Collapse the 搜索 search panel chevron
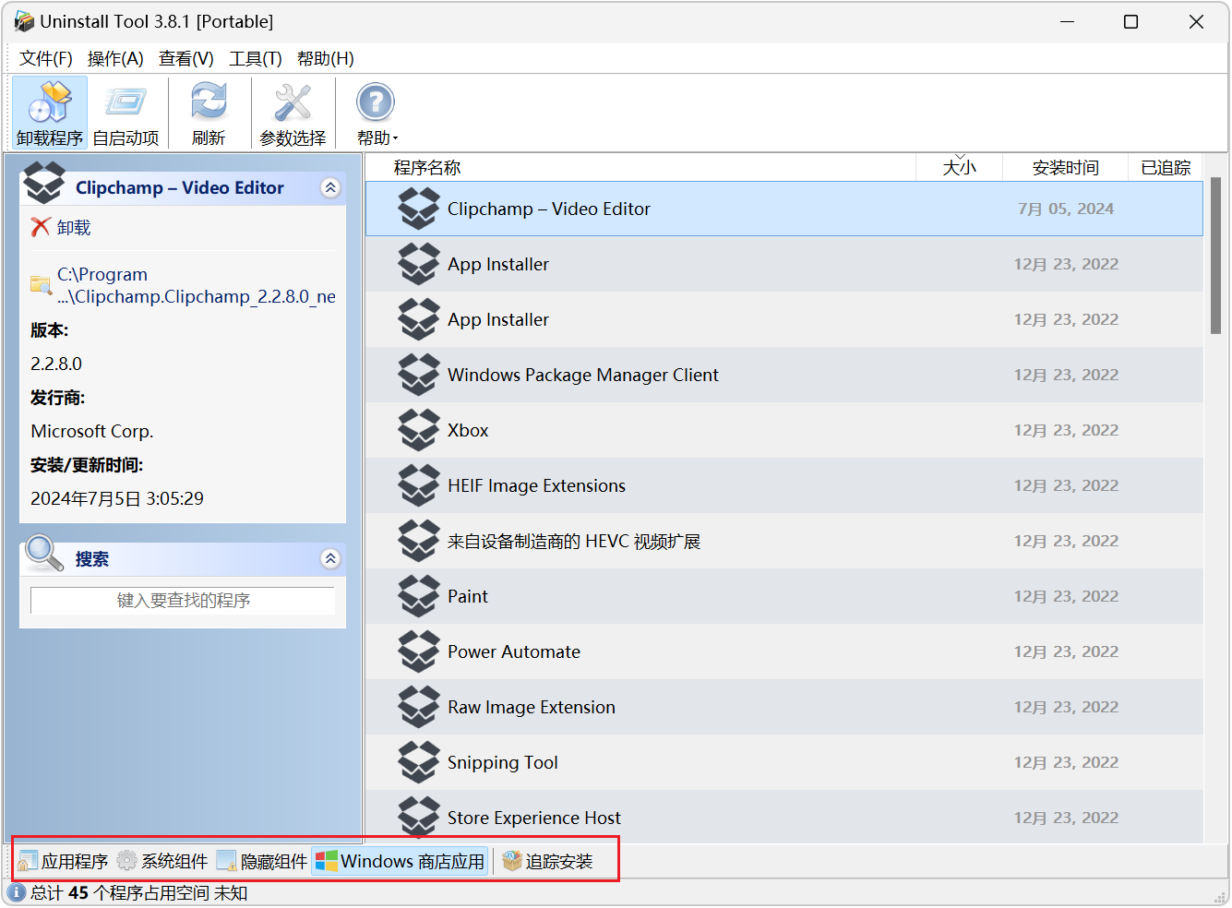1232x908 pixels. 330,559
